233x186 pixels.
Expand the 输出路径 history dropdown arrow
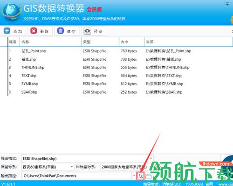coord(134,176)
